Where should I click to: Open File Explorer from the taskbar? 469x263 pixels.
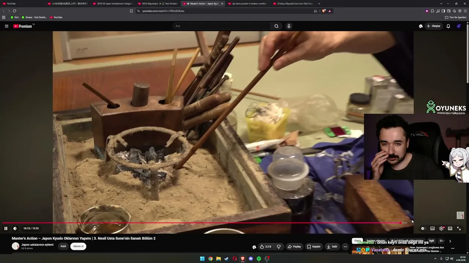(x=218, y=259)
